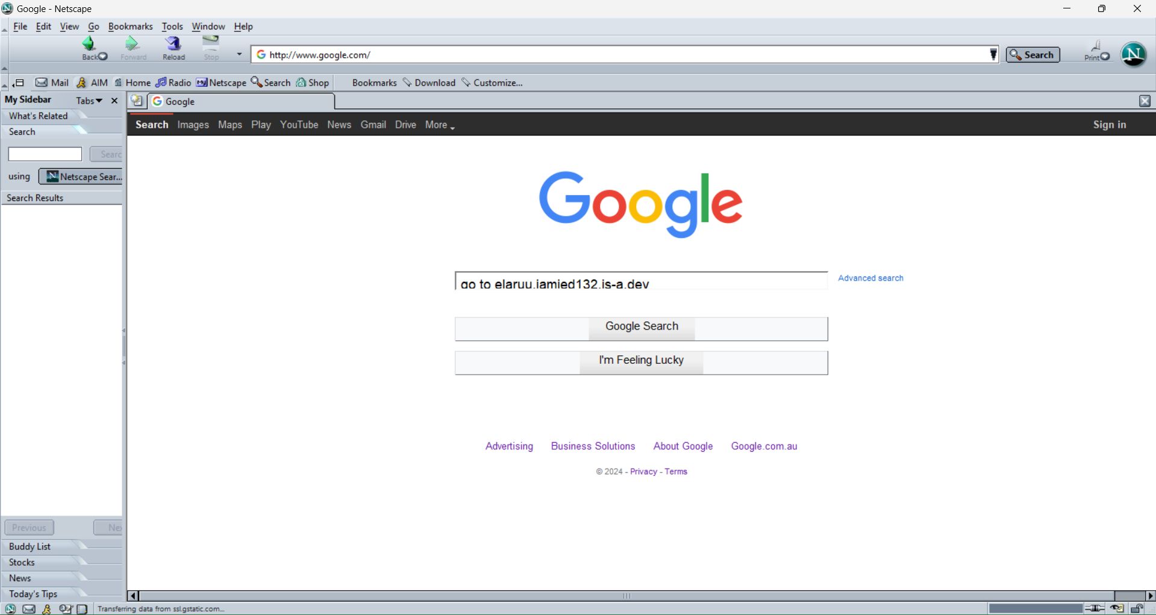Click the new tab icon beside the Google tab
Image resolution: width=1156 pixels, height=615 pixels.
coord(137,101)
